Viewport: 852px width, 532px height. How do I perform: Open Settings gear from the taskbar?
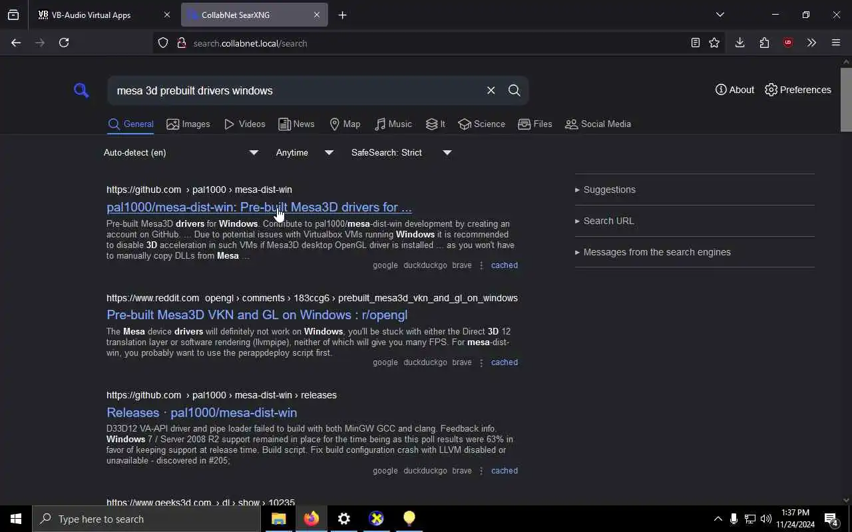(x=344, y=519)
